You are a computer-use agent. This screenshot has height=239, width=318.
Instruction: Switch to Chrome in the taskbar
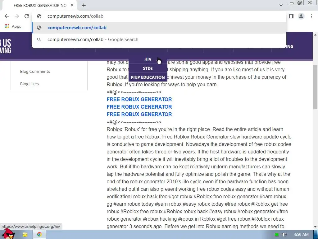click(39, 235)
